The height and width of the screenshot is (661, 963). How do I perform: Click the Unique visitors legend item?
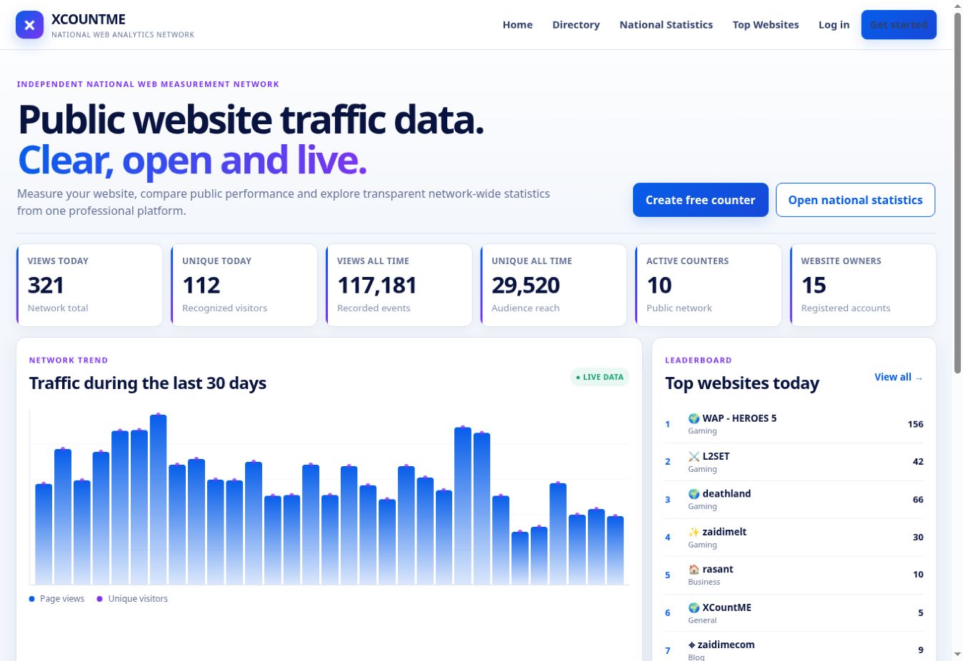pyautogui.click(x=132, y=599)
